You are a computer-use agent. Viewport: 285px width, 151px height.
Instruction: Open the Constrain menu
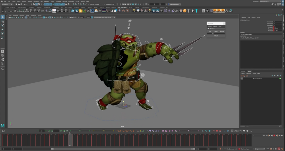[x=71, y=1]
